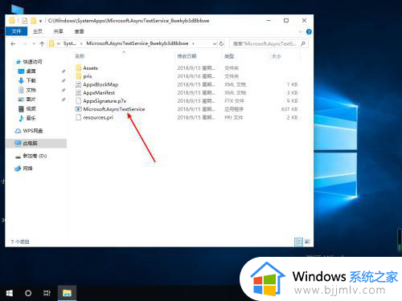Sort by the 修改日期 column header

click(187, 56)
